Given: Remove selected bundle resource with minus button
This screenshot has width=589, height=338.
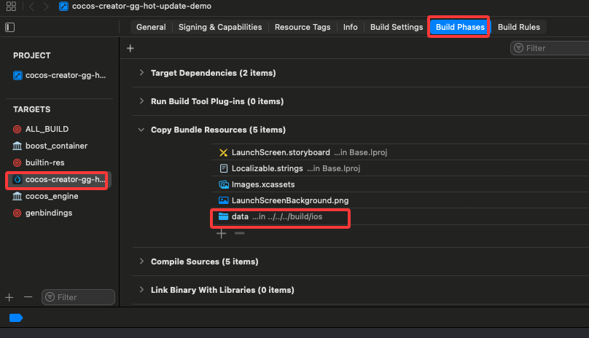Looking at the screenshot, I should 239,234.
